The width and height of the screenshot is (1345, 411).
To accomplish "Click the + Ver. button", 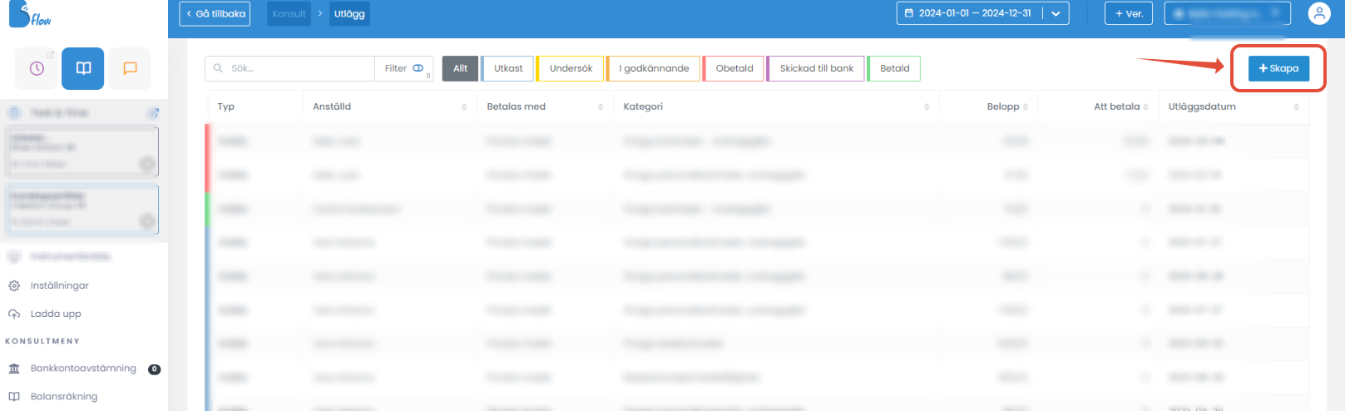I will click(x=1129, y=13).
